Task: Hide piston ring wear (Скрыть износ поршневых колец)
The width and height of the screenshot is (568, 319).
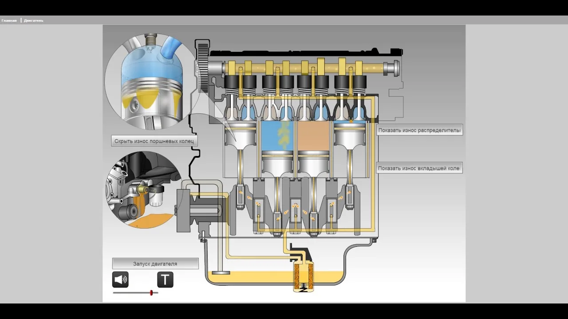Action: point(154,141)
